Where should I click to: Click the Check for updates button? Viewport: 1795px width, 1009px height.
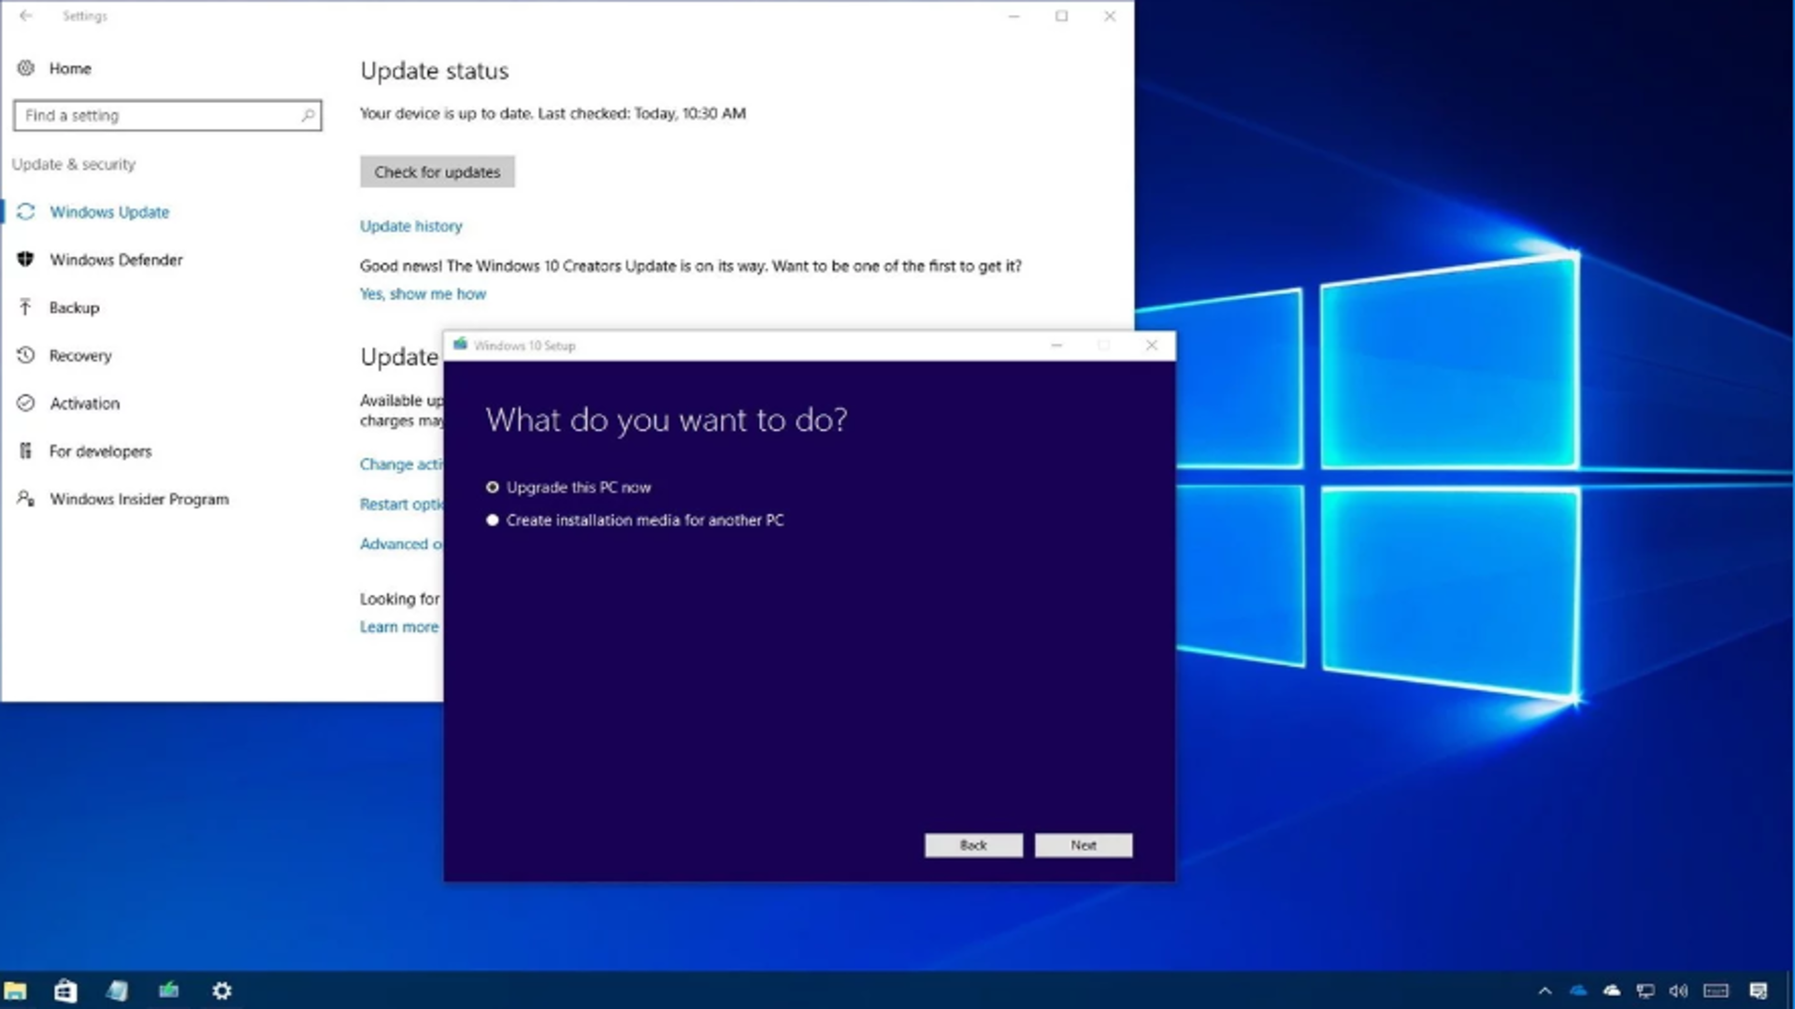pyautogui.click(x=437, y=171)
